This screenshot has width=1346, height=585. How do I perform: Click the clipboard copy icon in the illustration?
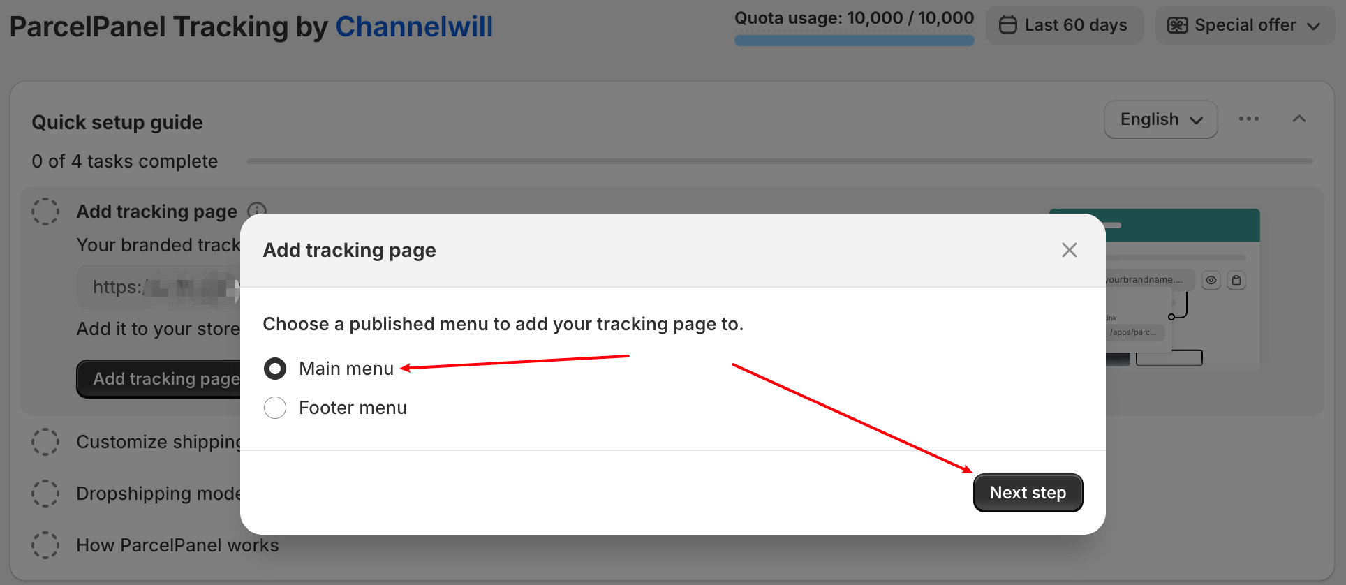pos(1236,280)
